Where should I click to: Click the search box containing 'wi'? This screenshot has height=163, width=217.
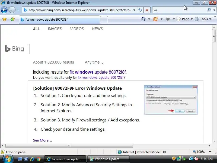pos(179,10)
